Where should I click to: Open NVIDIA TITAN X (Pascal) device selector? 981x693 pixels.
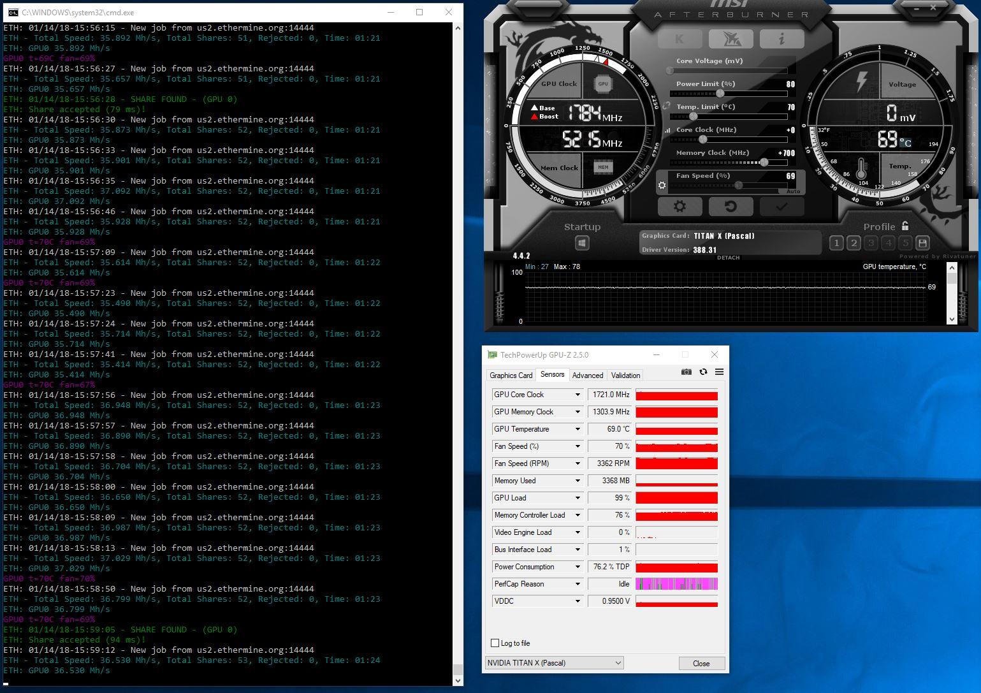coord(554,663)
